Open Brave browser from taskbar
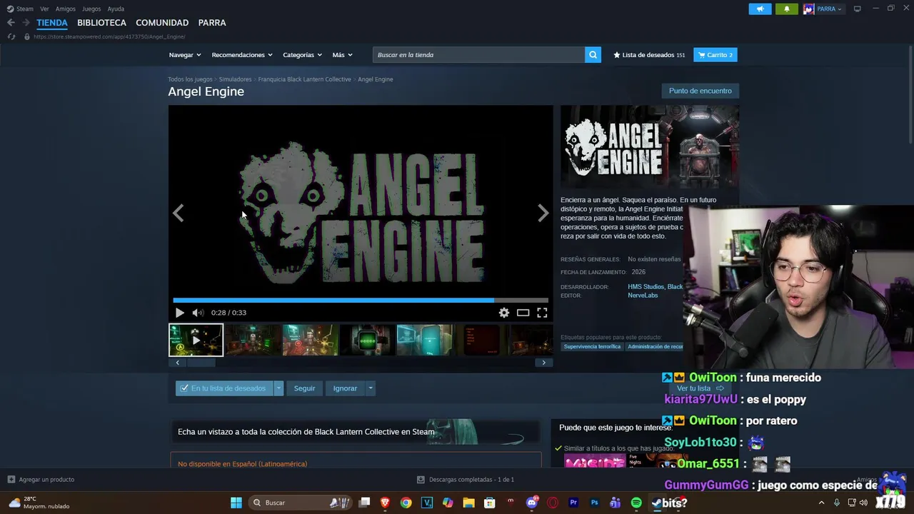 coord(385,503)
